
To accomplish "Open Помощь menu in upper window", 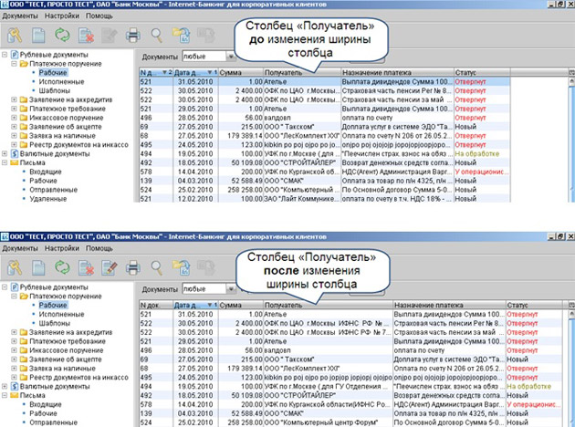I will (99, 16).
